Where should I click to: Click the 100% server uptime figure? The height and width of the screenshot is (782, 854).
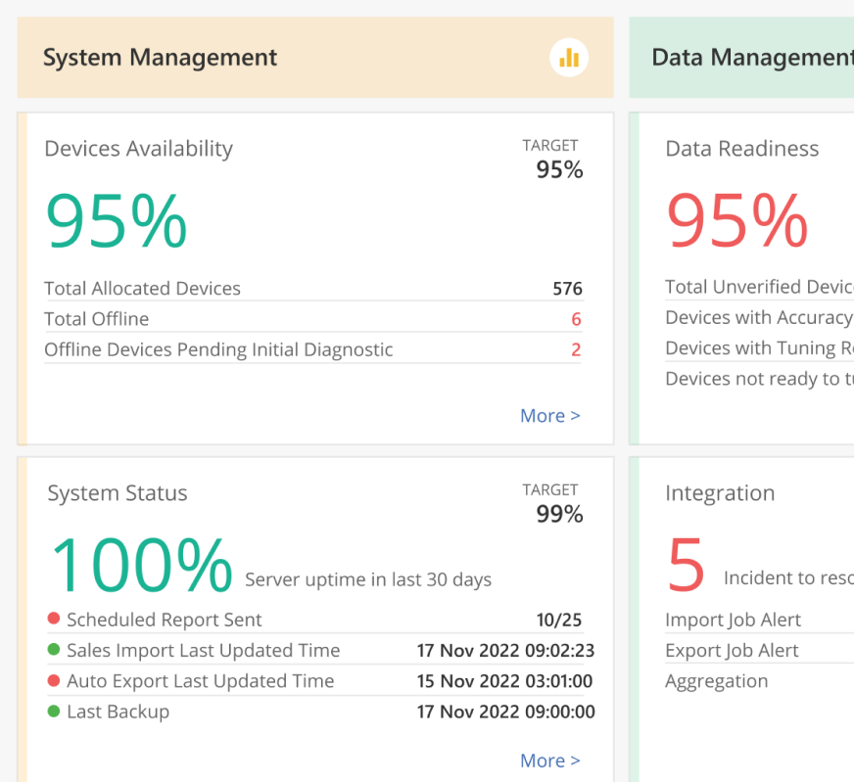coord(142,566)
